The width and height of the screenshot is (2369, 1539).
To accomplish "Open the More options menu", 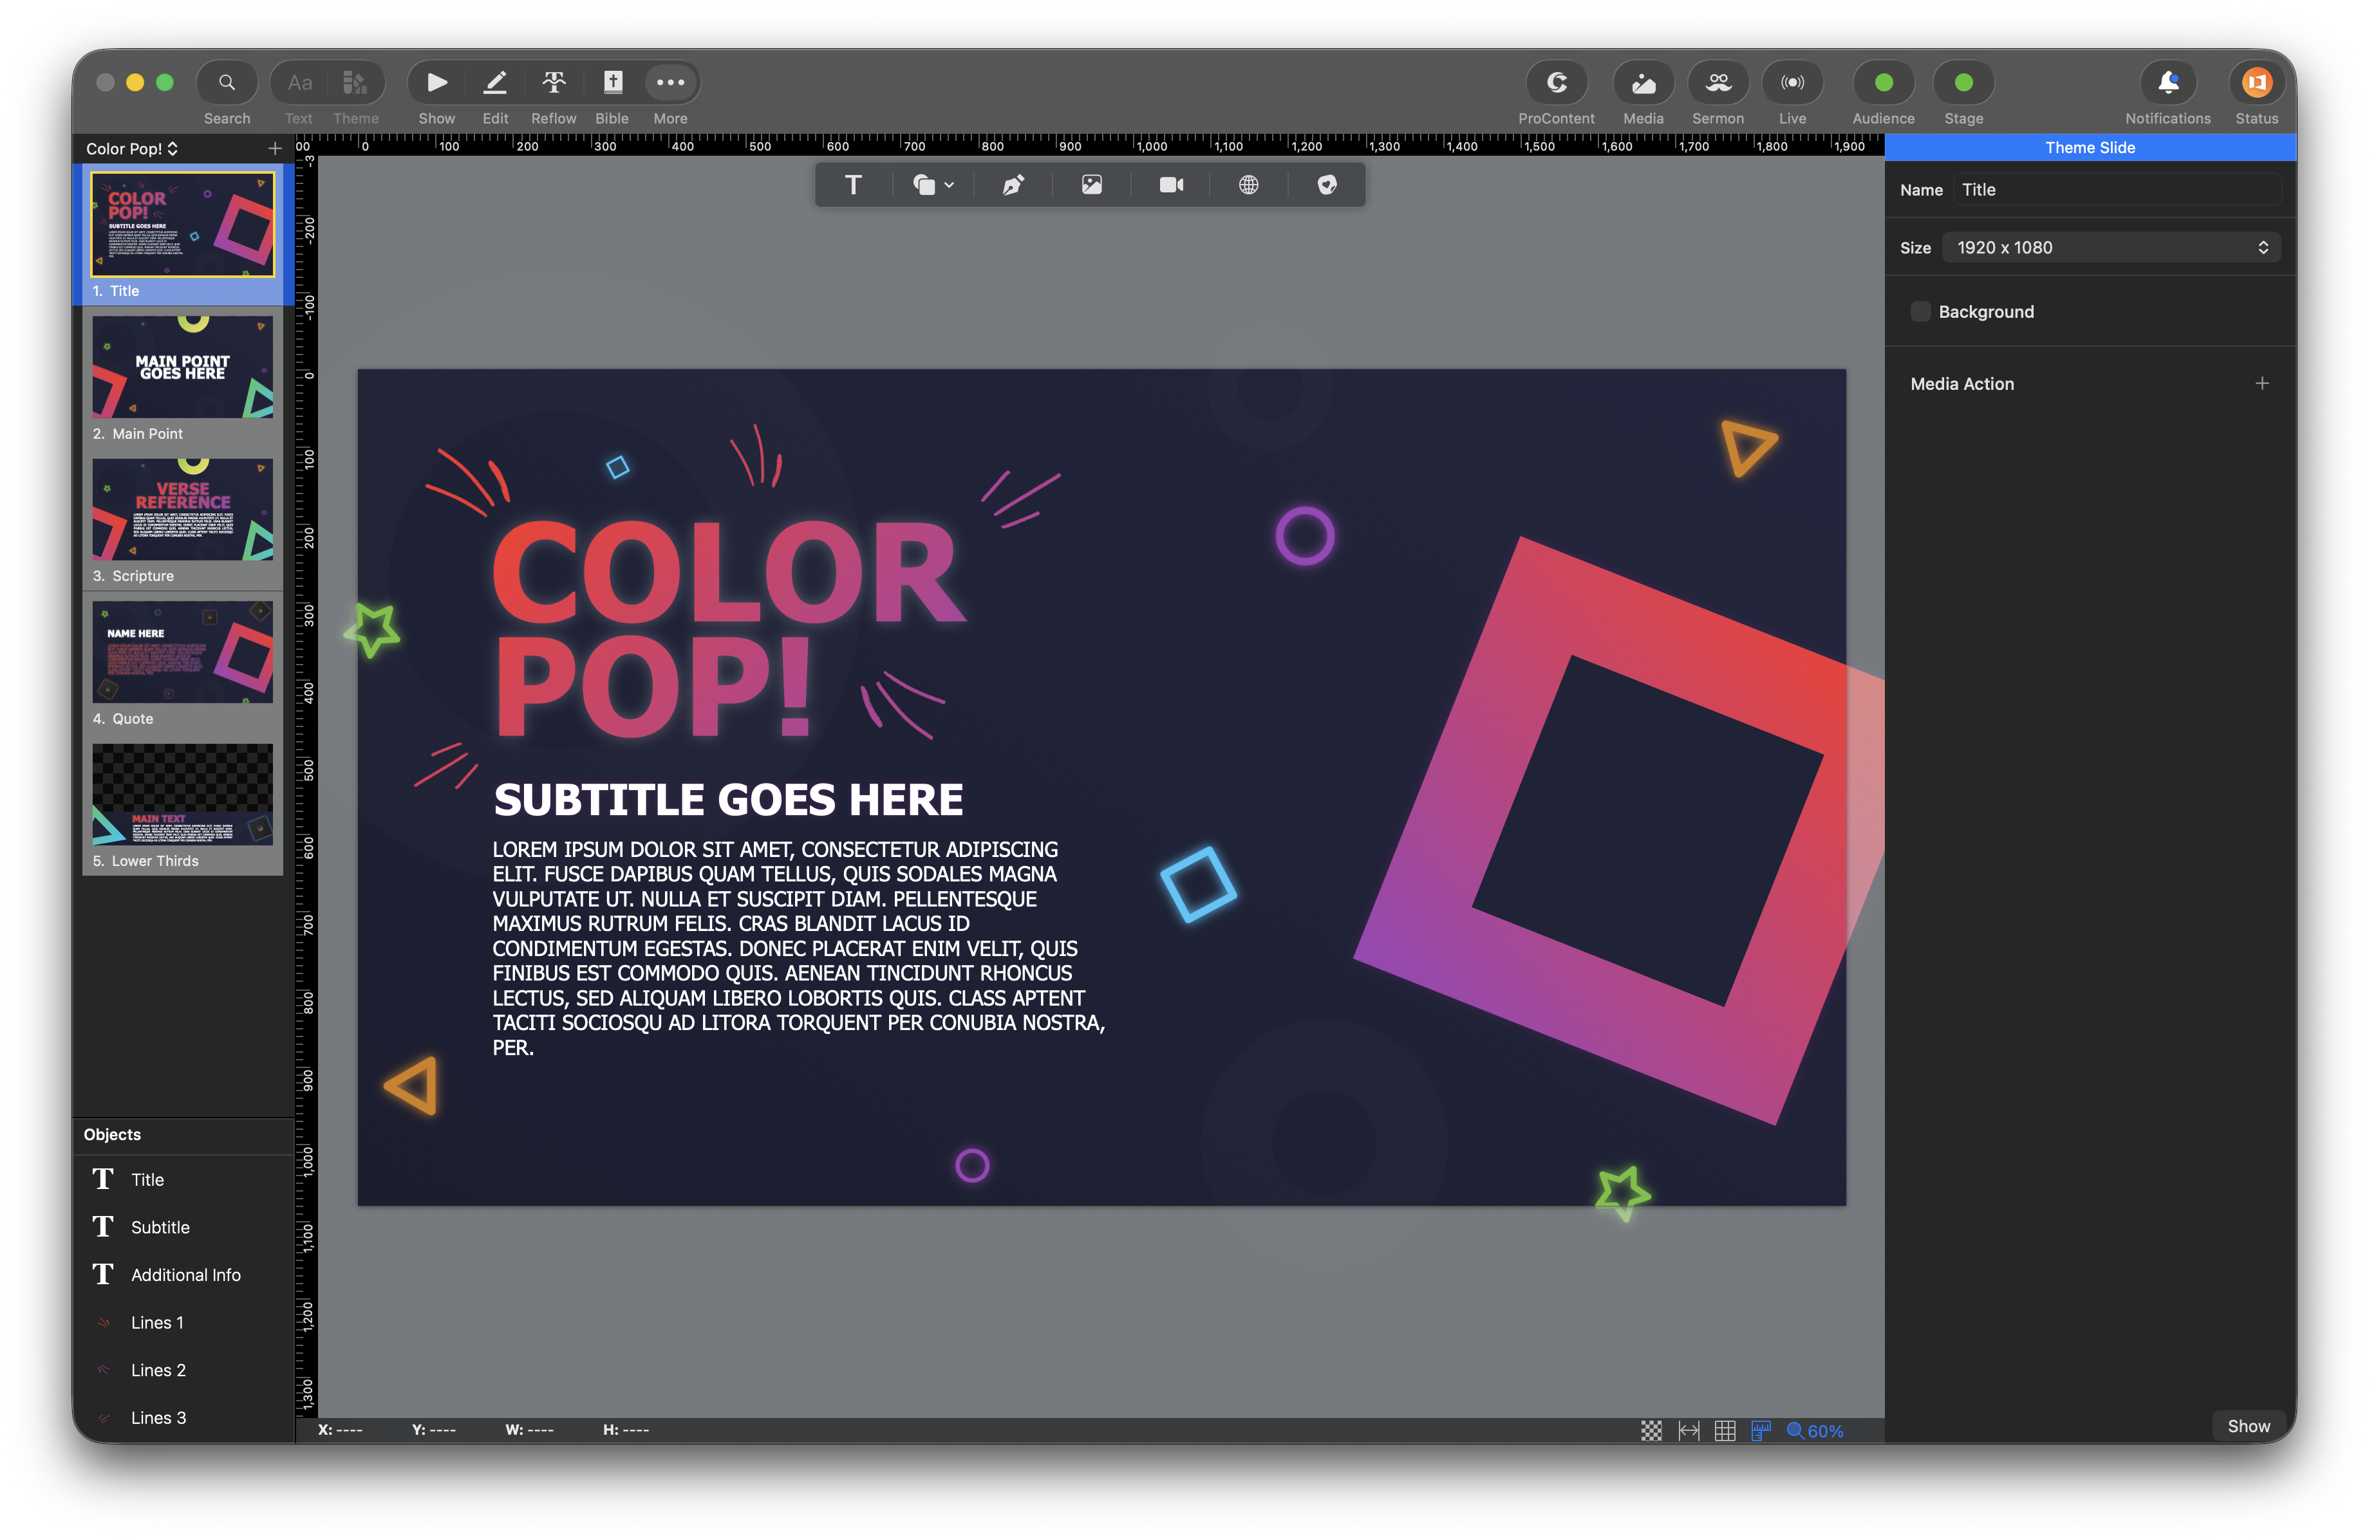I will pos(670,84).
